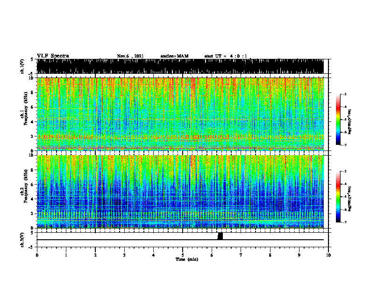
Task: Click the "1" tick on Time axis
Action: 66,255
